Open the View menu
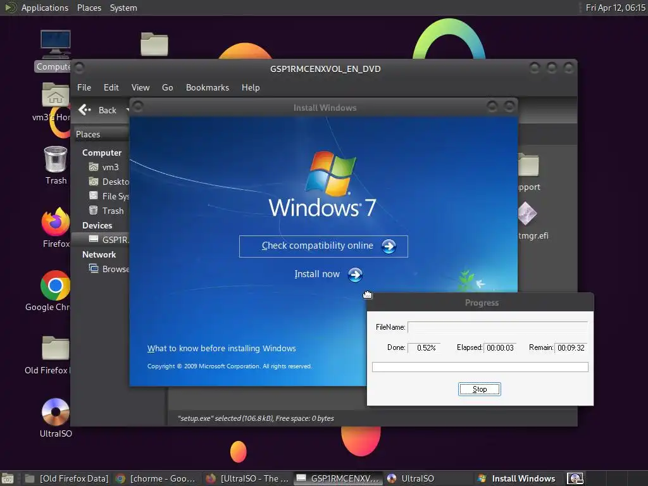 tap(140, 87)
